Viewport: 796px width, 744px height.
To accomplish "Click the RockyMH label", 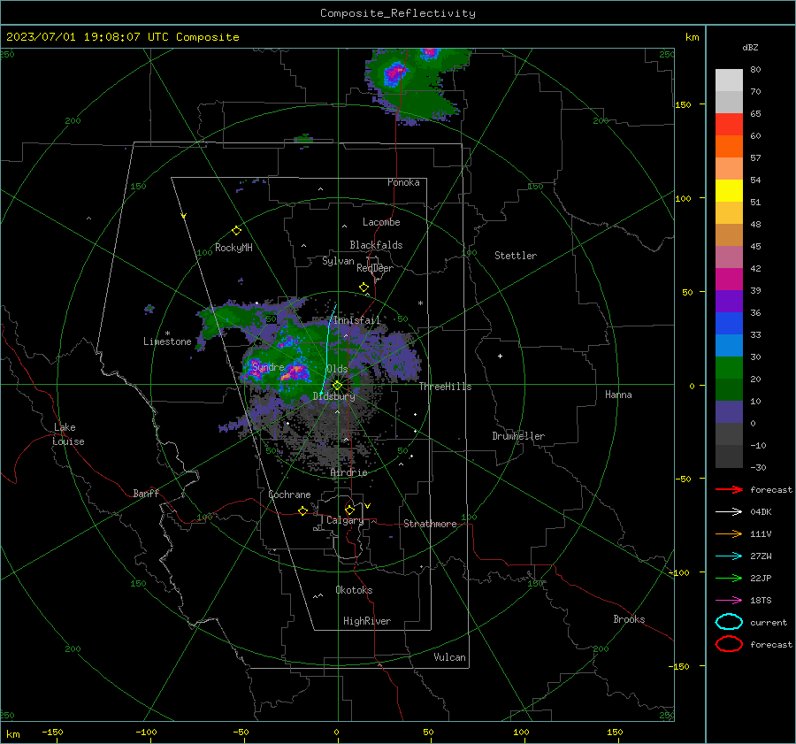I will [233, 248].
